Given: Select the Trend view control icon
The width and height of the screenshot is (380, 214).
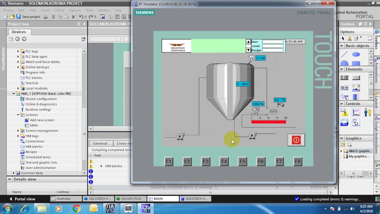Looking at the screenshot, I should 356,112.
